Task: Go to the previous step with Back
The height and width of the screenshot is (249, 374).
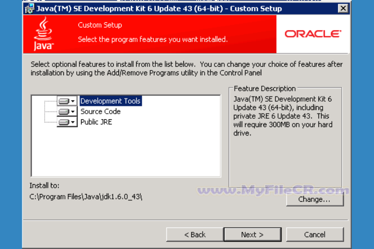Action: [195, 234]
